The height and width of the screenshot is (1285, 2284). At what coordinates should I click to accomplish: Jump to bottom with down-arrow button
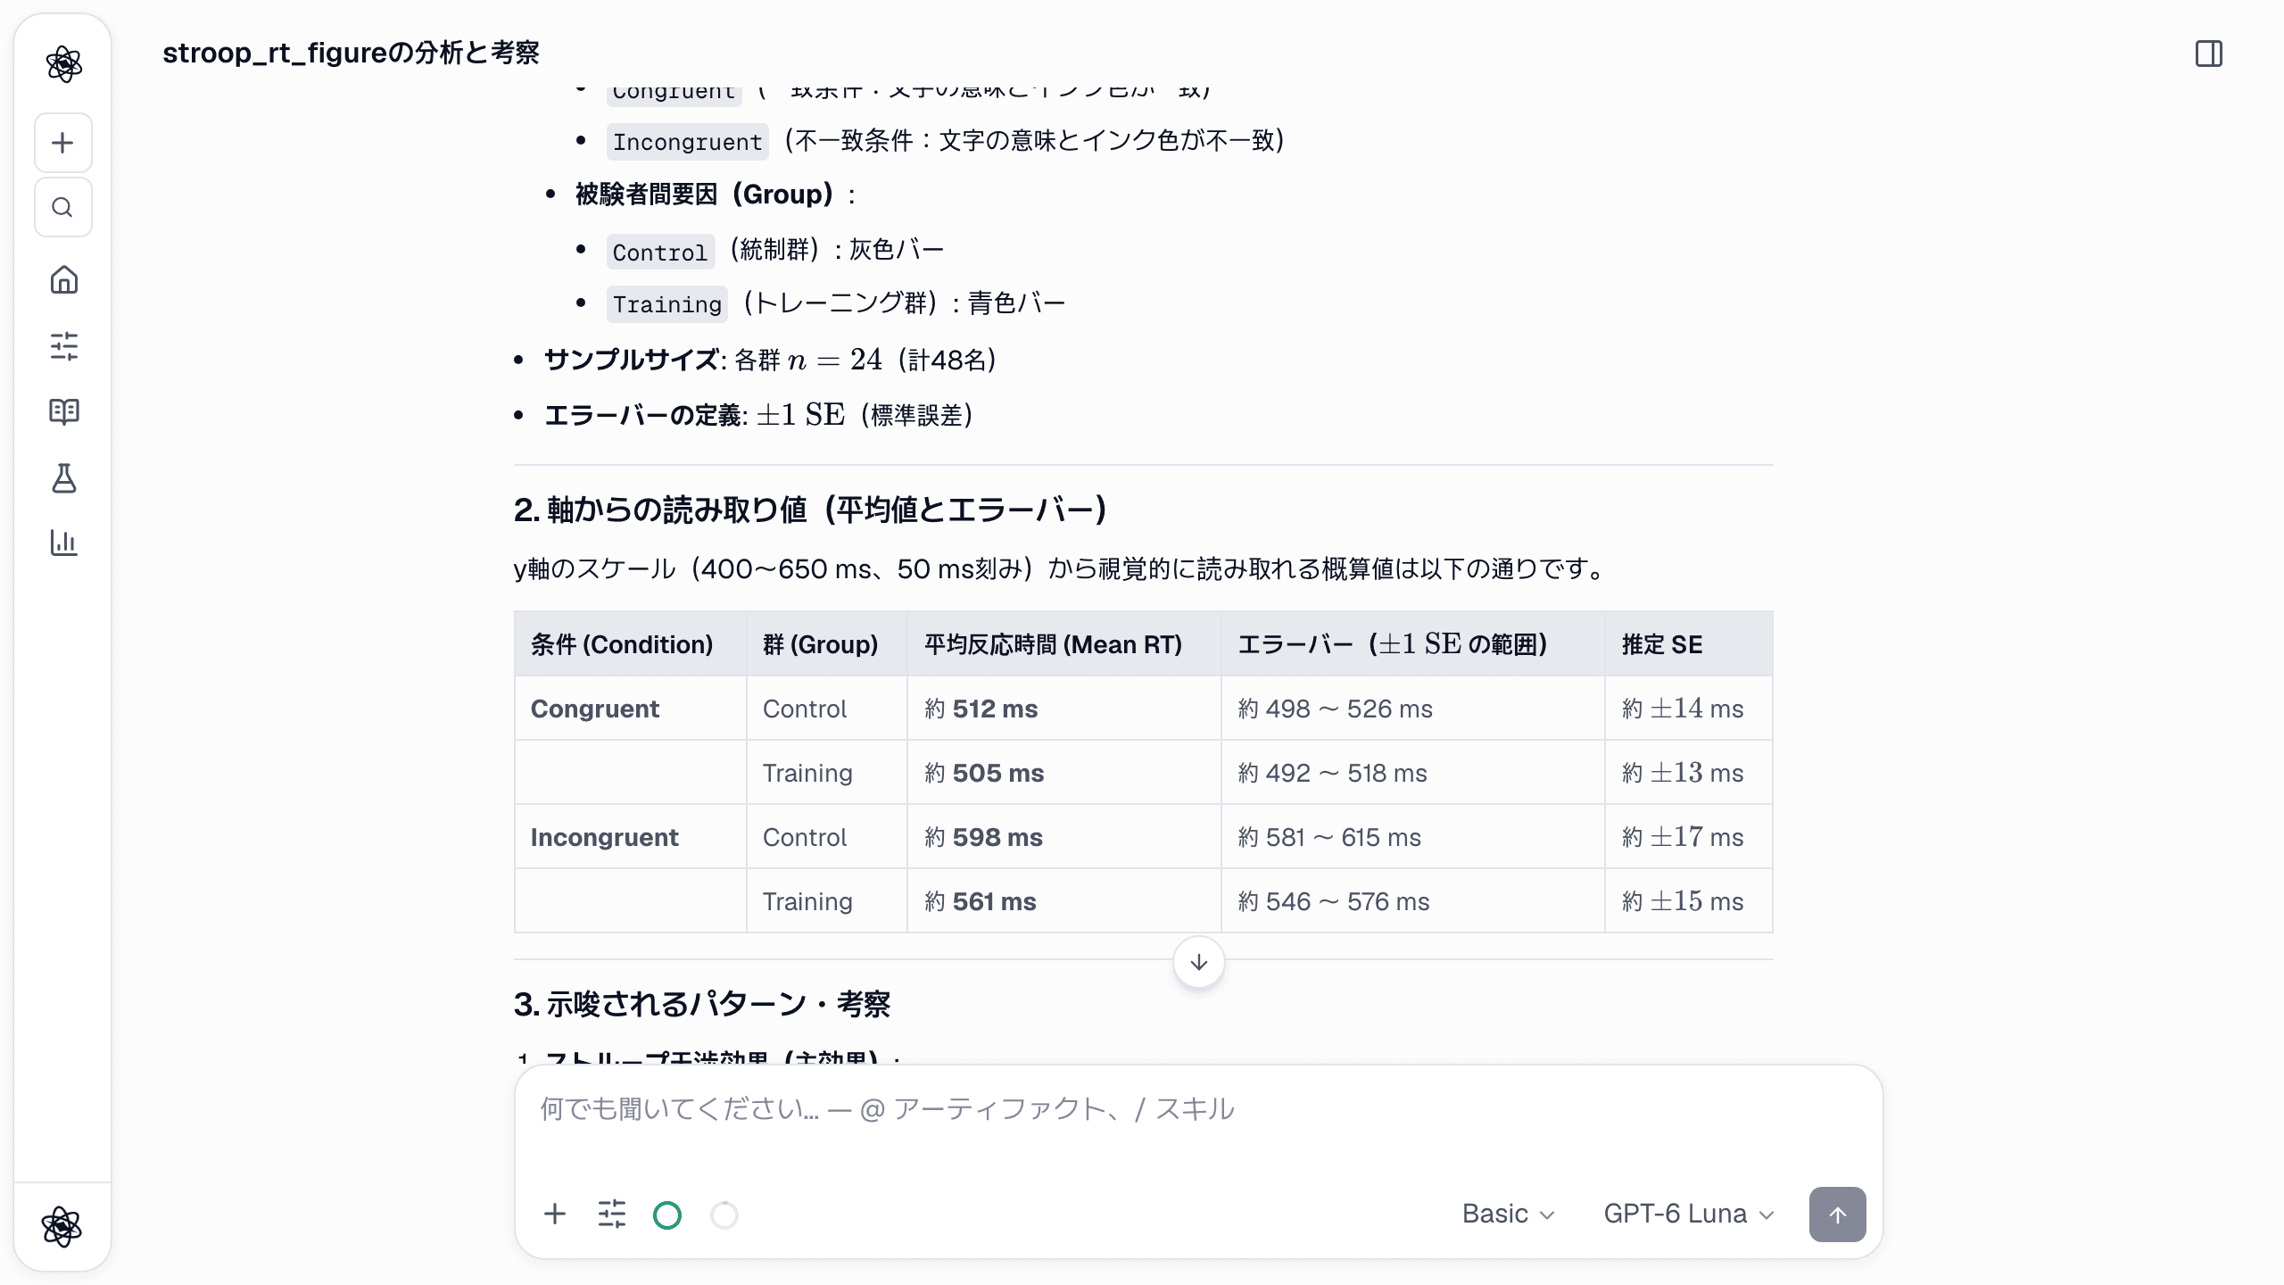[x=1199, y=962]
